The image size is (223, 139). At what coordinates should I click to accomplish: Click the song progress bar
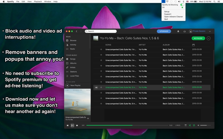coord(127,125)
